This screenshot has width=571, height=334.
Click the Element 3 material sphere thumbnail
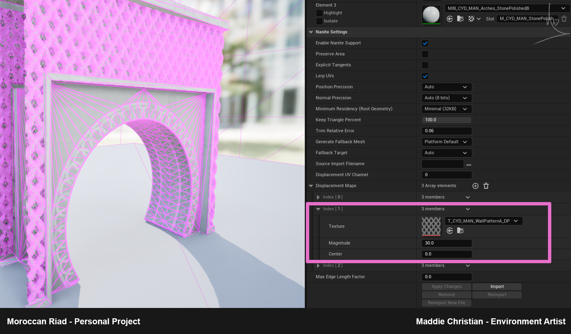431,15
